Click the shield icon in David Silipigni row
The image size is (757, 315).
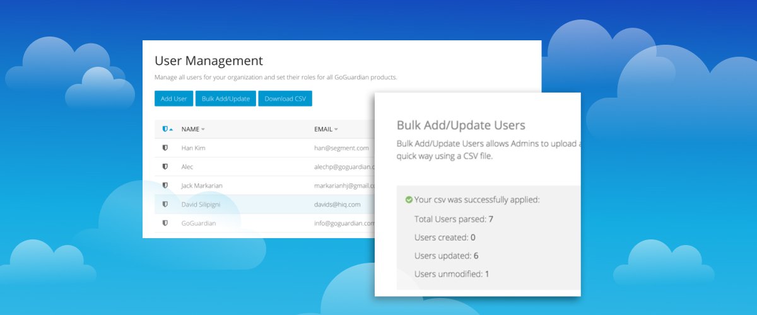coord(165,204)
